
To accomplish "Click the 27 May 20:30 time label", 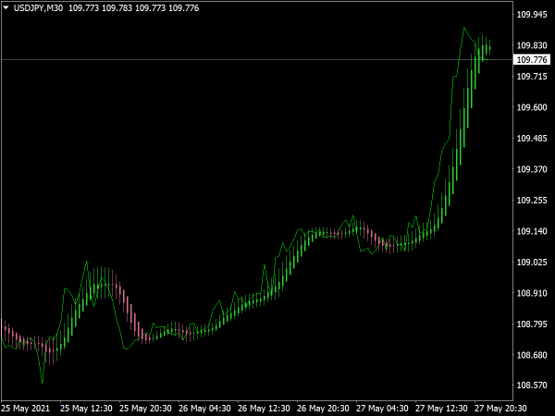I will [500, 409].
